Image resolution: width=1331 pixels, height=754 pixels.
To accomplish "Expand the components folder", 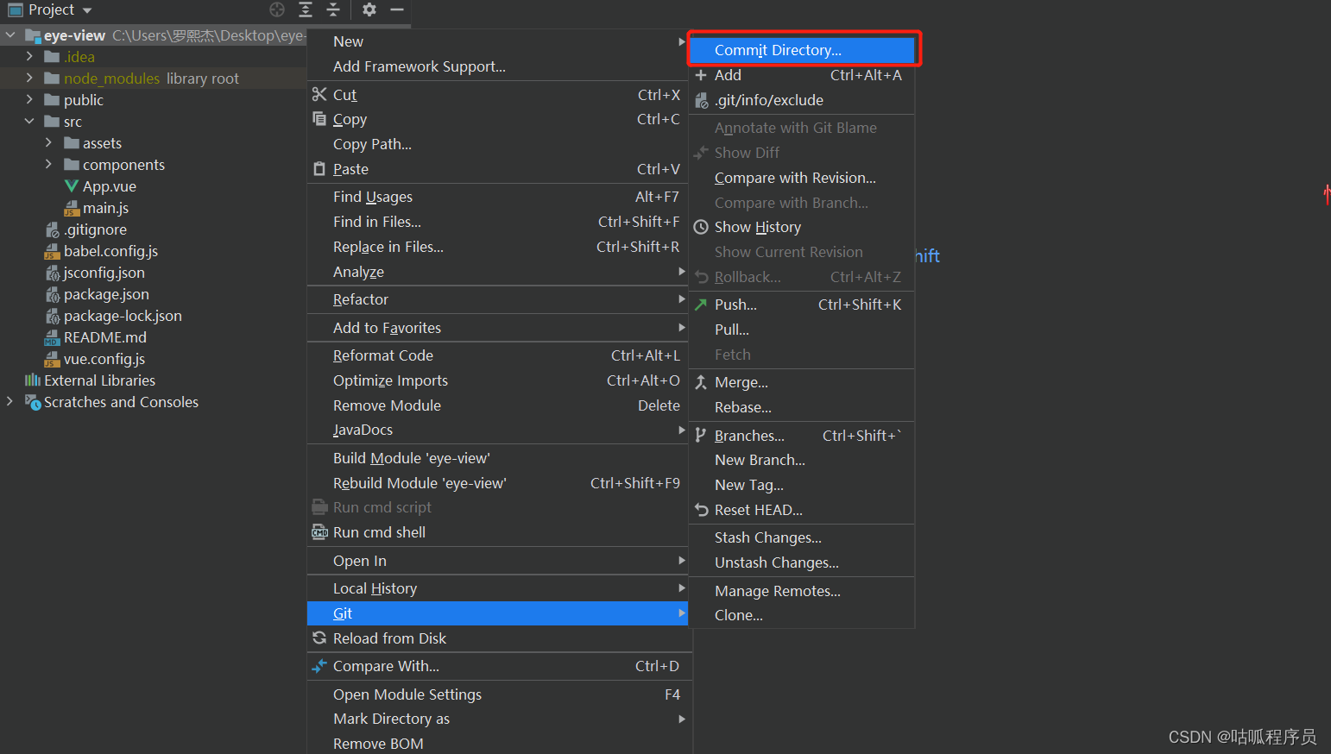I will 48,164.
